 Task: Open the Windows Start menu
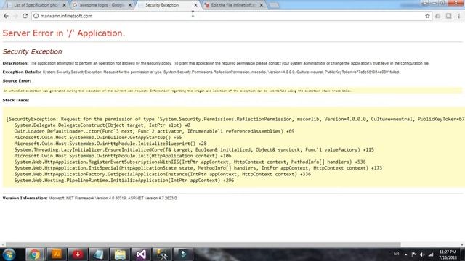[9, 254]
